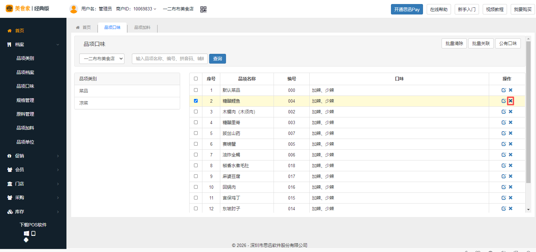Toggle the select-all checkbox in table header
The width and height of the screenshot is (536, 252).
click(x=196, y=79)
